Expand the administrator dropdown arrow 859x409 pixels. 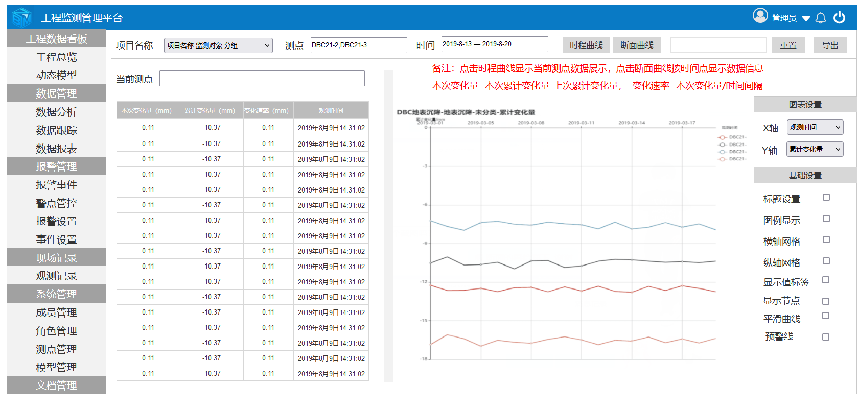click(806, 18)
